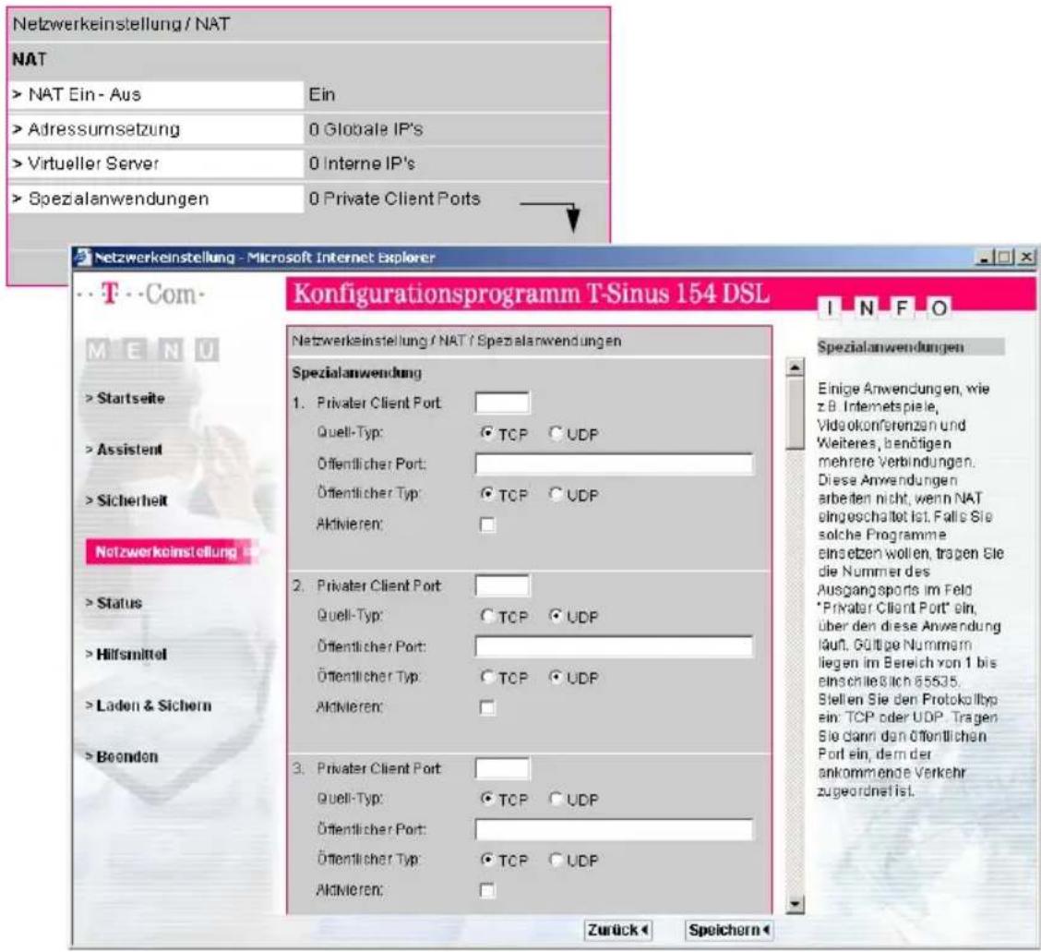The width and height of the screenshot is (1041, 952).
Task: Open Virtueller Server in the NAT overview
Action: point(157,163)
